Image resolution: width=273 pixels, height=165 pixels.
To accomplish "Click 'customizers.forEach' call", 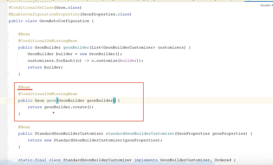I will pyautogui.click(x=50, y=60).
